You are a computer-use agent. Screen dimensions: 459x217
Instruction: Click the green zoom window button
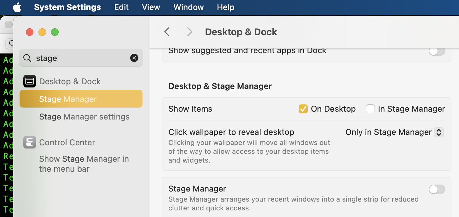click(x=55, y=32)
